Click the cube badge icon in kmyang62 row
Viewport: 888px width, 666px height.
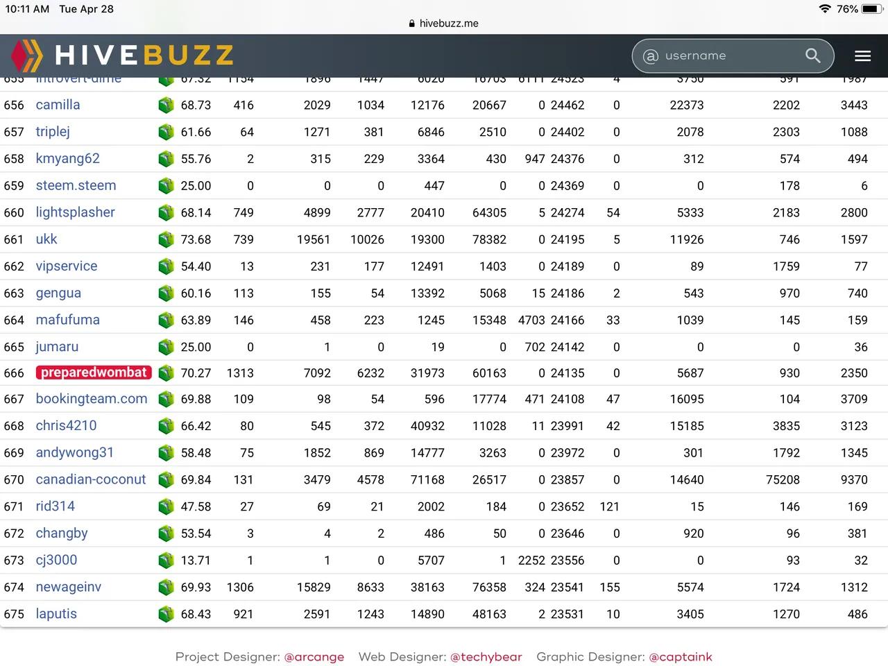pos(166,159)
